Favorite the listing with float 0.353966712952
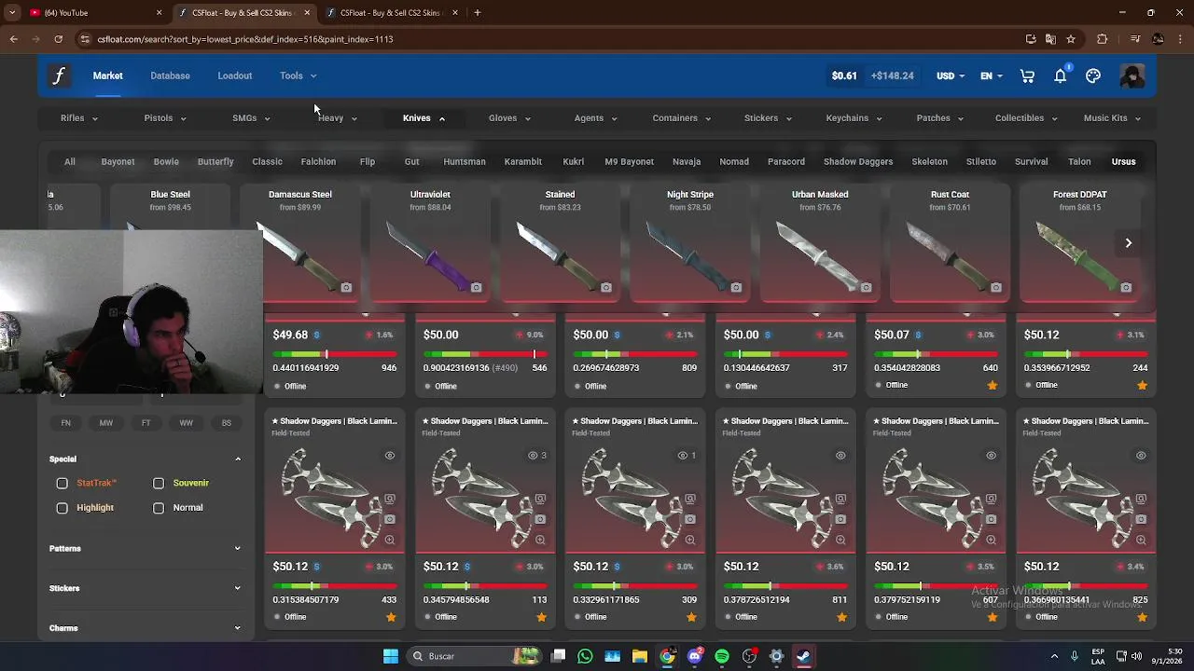Screen dimensions: 1194x671 tap(1143, 386)
